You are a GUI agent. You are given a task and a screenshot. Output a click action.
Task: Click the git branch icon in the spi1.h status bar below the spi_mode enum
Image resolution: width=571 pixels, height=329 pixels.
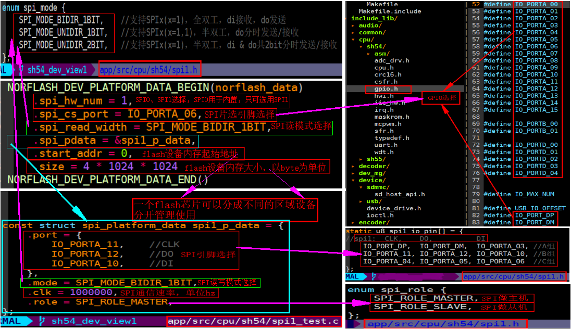pyautogui.click(x=21, y=70)
